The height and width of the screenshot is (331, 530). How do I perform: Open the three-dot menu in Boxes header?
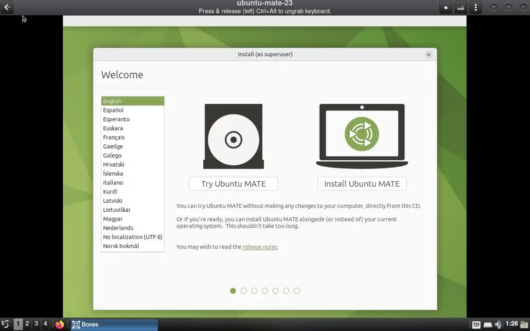[x=476, y=7]
